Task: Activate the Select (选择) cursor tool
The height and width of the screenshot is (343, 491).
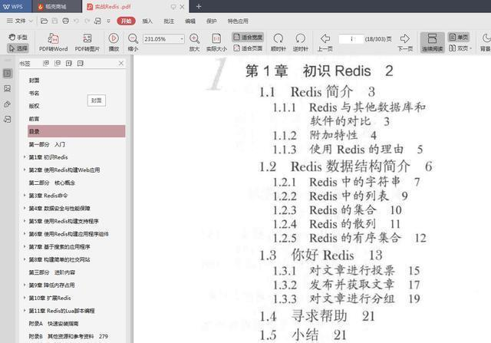Action: 18,48
